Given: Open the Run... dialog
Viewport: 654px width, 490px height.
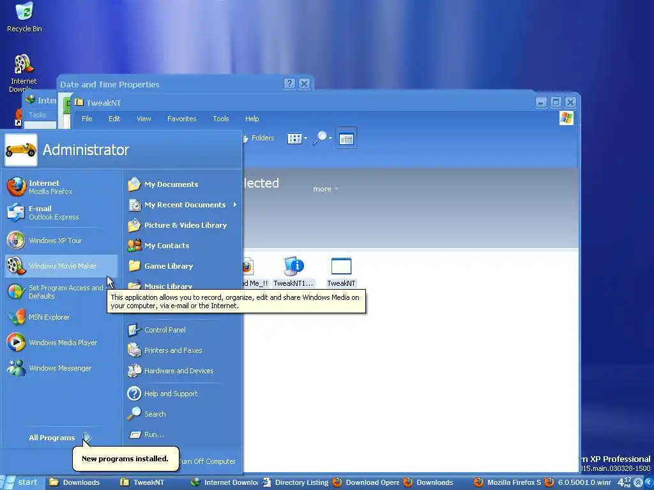Looking at the screenshot, I should click(x=182, y=434).
